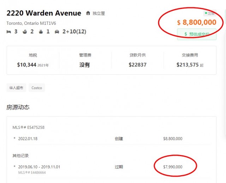Click the bedroom bed icon

click(9, 32)
